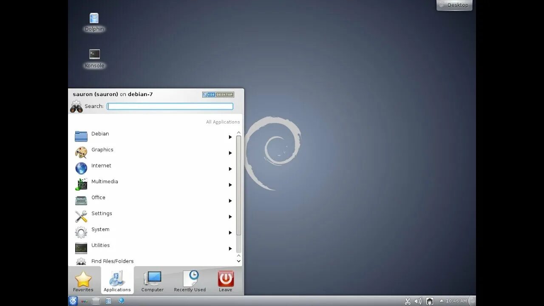Image resolution: width=544 pixels, height=306 pixels.
Task: Switch to the Favorites tab
Action: tap(83, 281)
